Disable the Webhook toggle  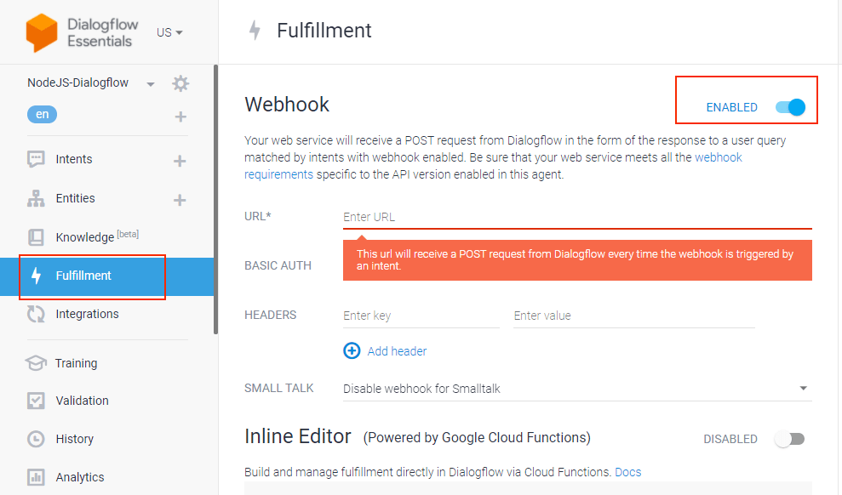tap(790, 107)
